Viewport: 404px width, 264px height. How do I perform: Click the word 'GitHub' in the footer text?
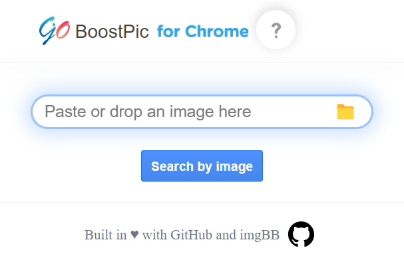[191, 235]
